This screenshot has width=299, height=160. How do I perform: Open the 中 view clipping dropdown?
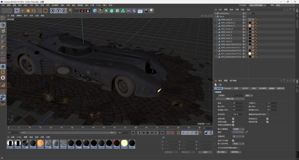click(238, 137)
